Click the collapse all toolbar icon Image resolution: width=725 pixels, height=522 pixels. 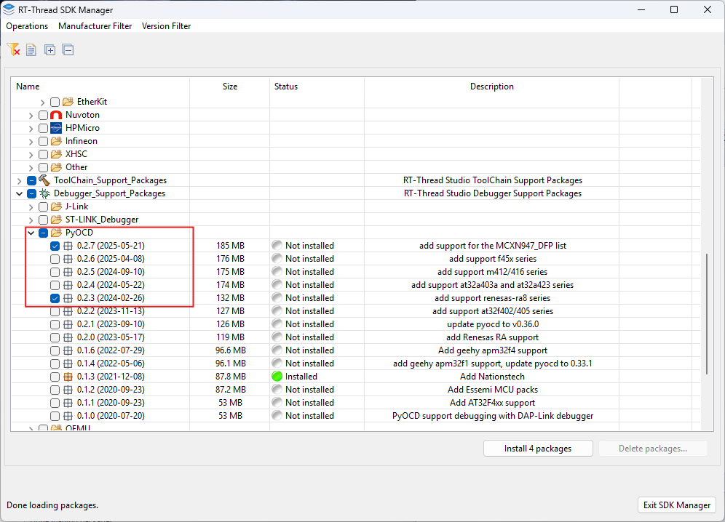tap(68, 50)
